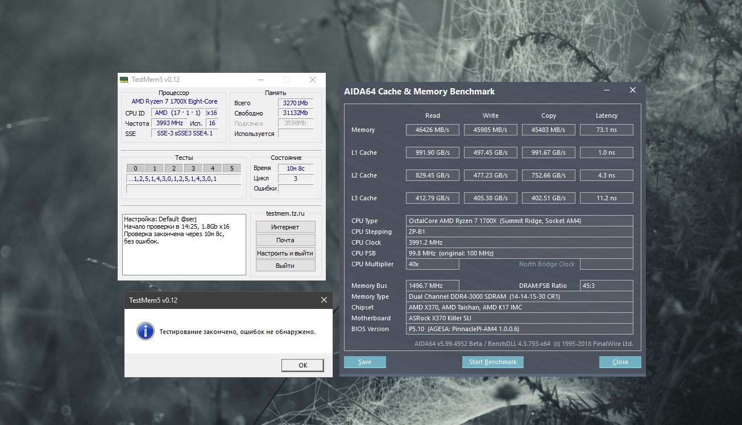This screenshot has height=425, width=742.
Task: Click L3 Cache Latency value 11.2 ns
Action: (607, 198)
